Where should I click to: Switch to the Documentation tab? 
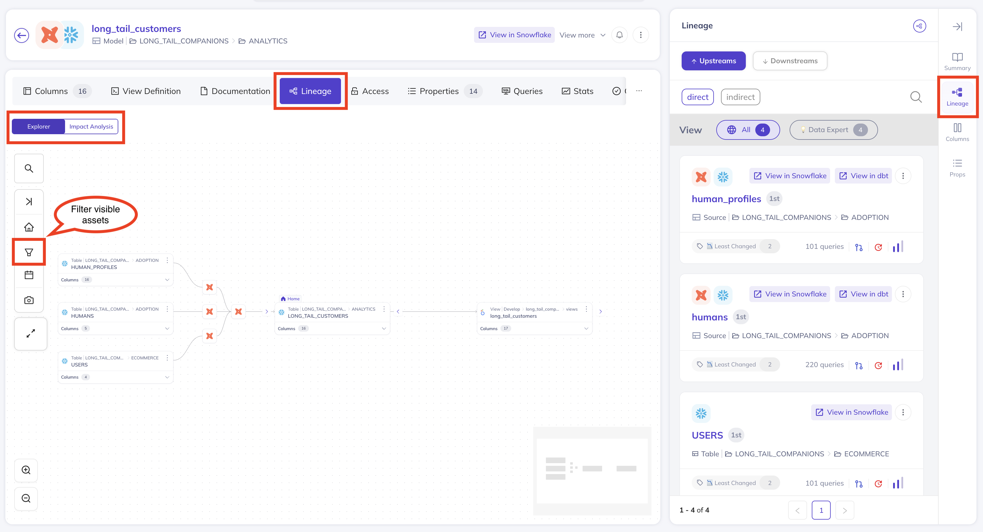[x=235, y=91]
